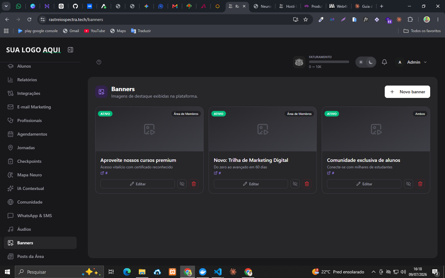
Task: Open Relatórios from the sidebar
Action: 40,80
